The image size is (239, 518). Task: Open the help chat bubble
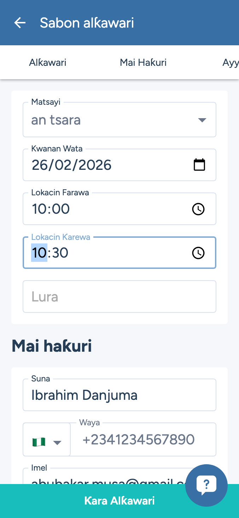click(x=206, y=485)
